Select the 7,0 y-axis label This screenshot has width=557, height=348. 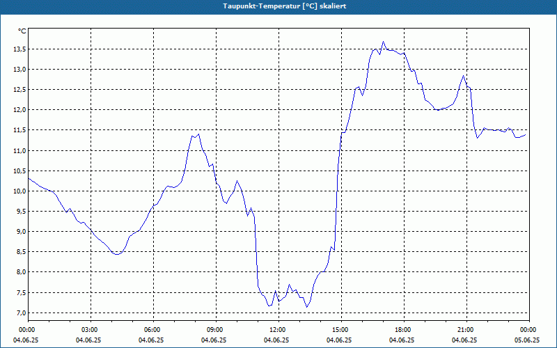click(21, 313)
